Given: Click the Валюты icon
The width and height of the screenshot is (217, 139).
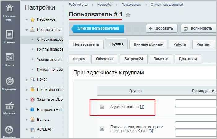Looking at the screenshot, I should [33, 119].
